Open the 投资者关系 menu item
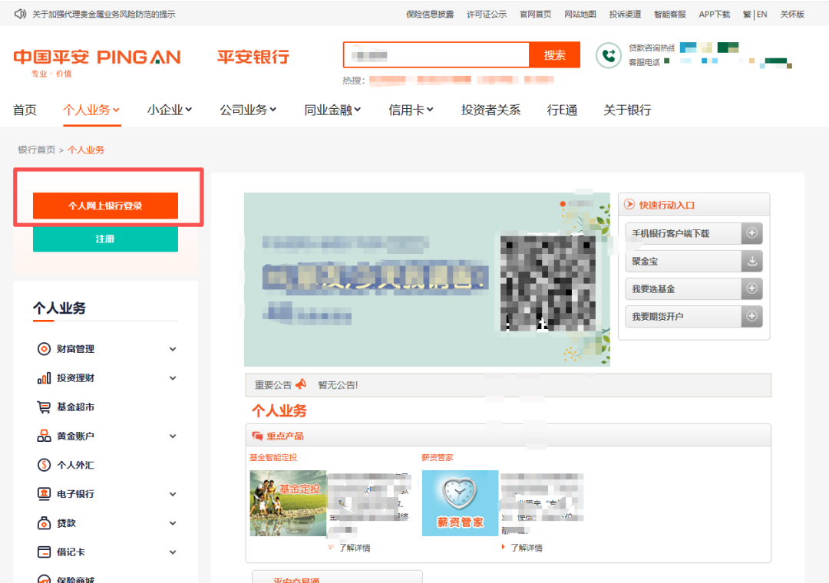829x583 pixels. [x=490, y=110]
